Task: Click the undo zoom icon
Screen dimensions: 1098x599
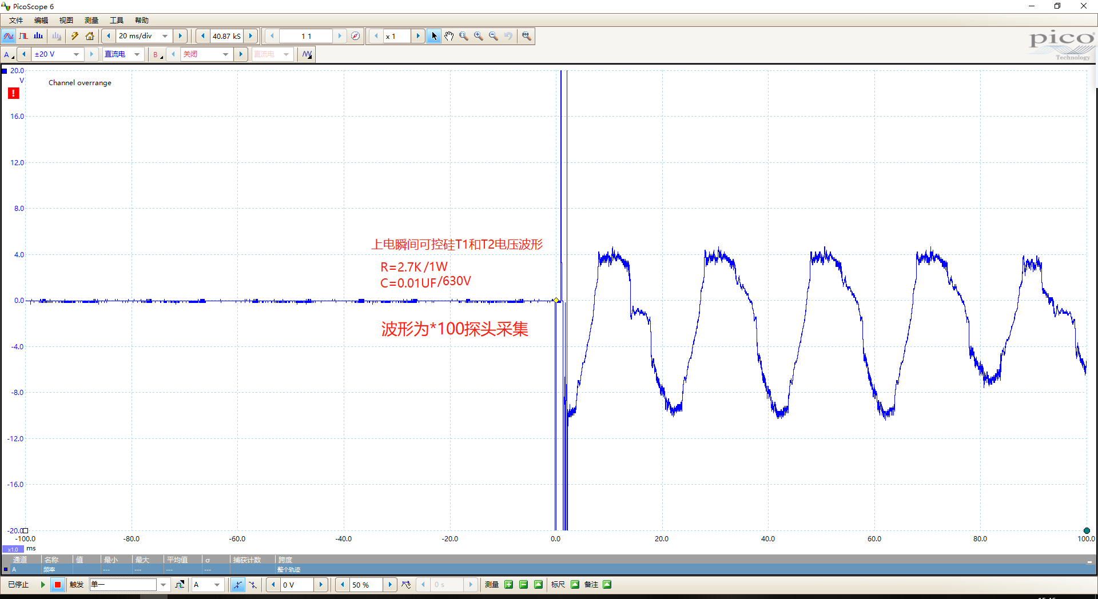Action: (508, 36)
